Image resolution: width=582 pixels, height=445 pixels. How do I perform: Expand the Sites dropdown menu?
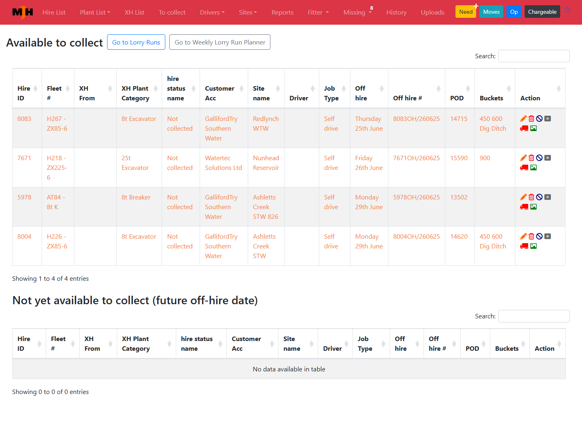[248, 12]
